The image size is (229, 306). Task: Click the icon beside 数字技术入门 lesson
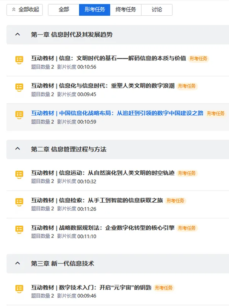pos(19,288)
